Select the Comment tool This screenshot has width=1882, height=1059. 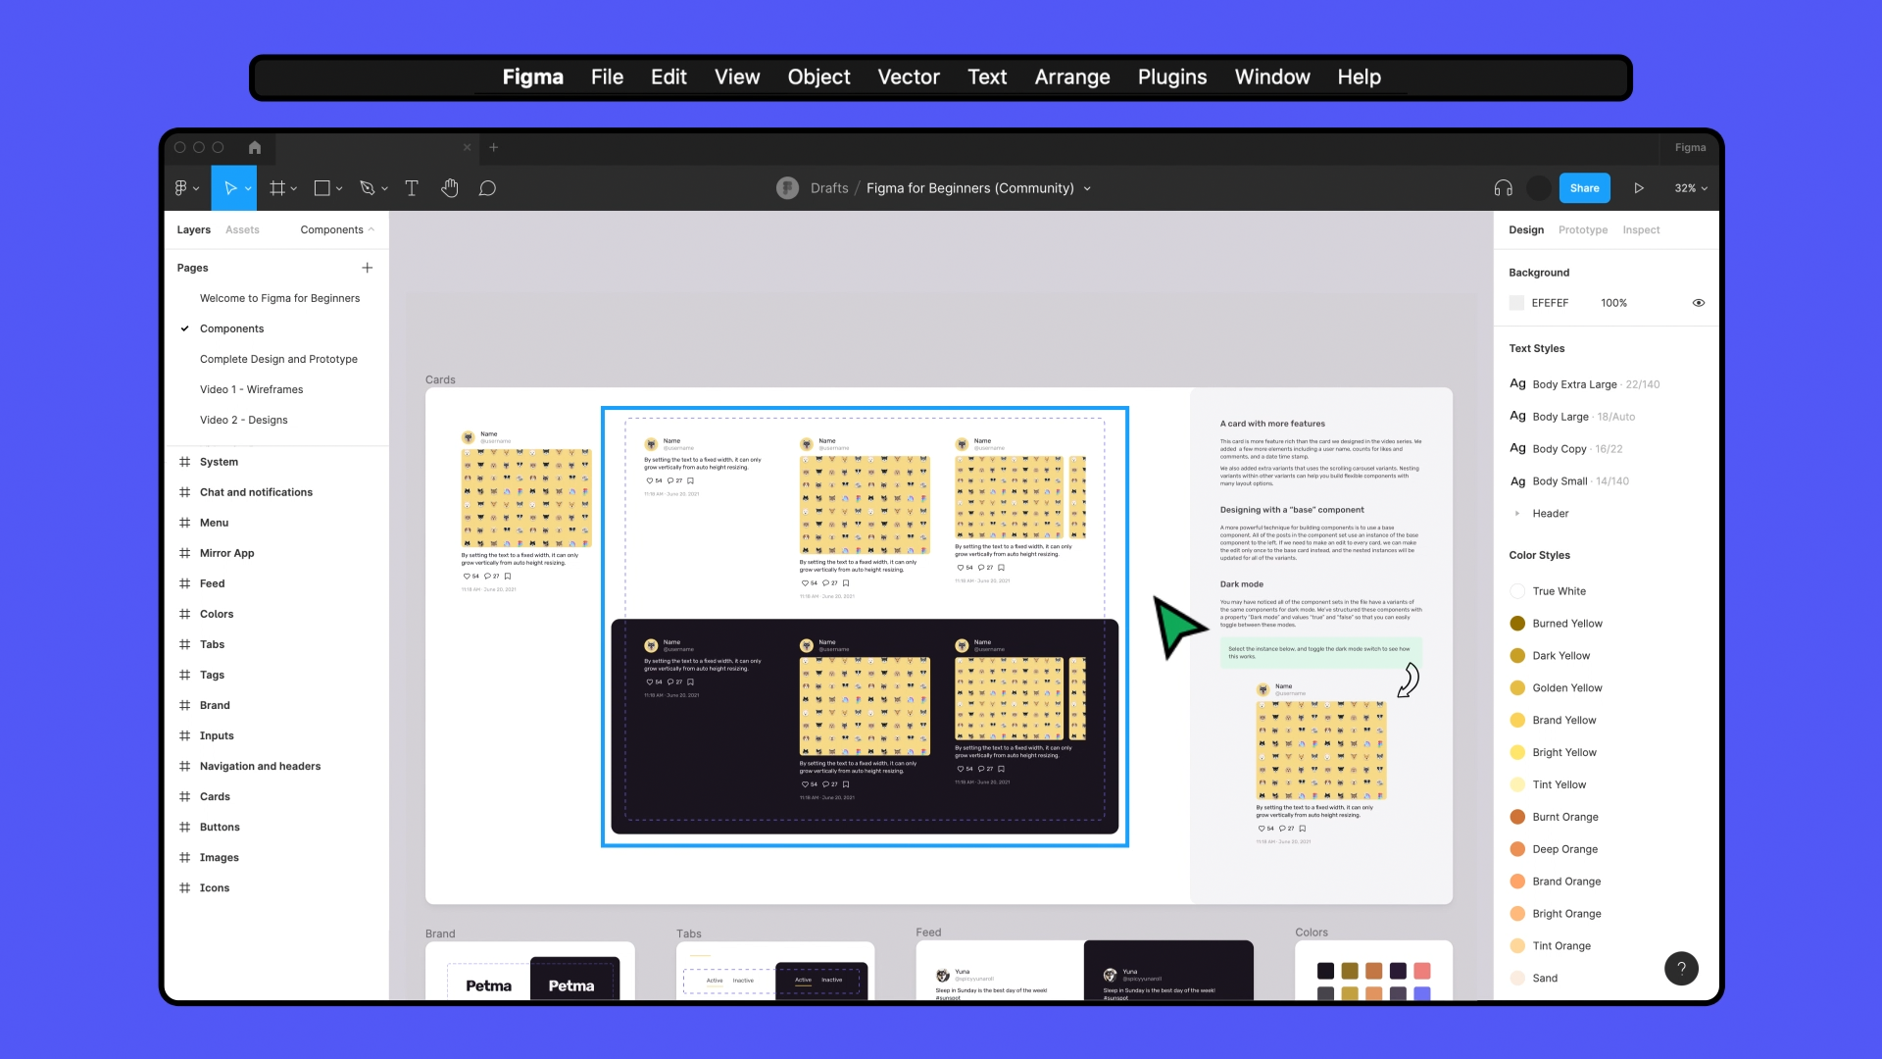coord(487,188)
